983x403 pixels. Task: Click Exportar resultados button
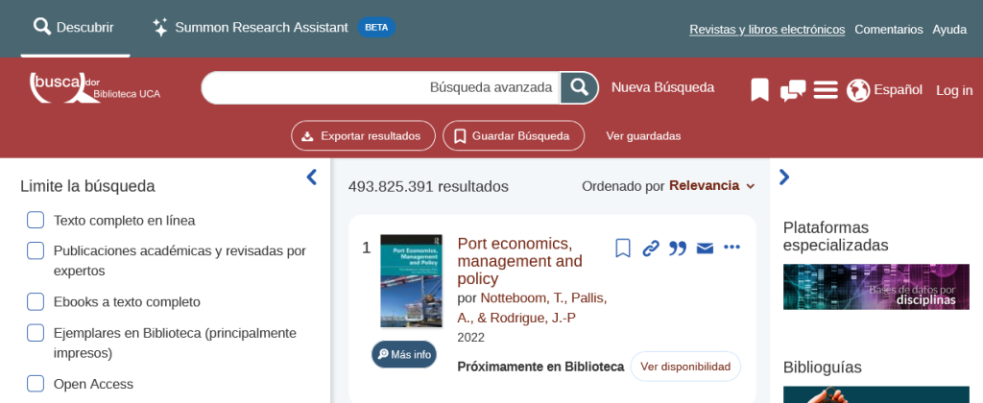click(x=363, y=136)
